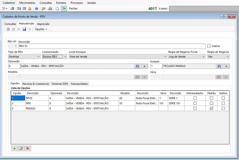Viewport: 239px width, 160px height.
Task: Click the padlock icon in the toolbar
Action: pos(30,8)
